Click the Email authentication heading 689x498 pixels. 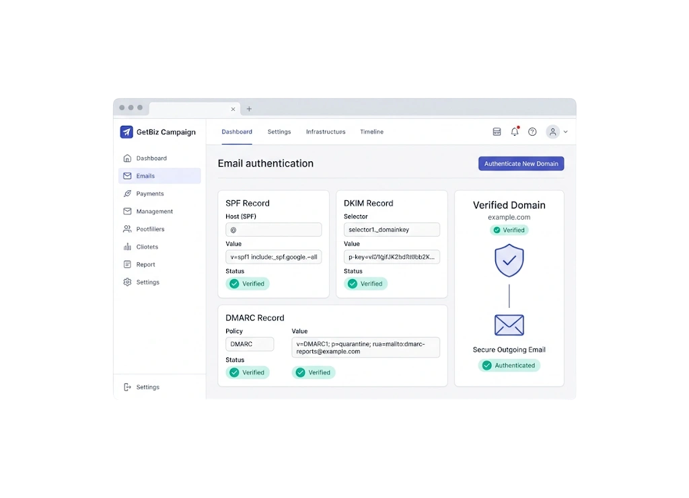266,163
